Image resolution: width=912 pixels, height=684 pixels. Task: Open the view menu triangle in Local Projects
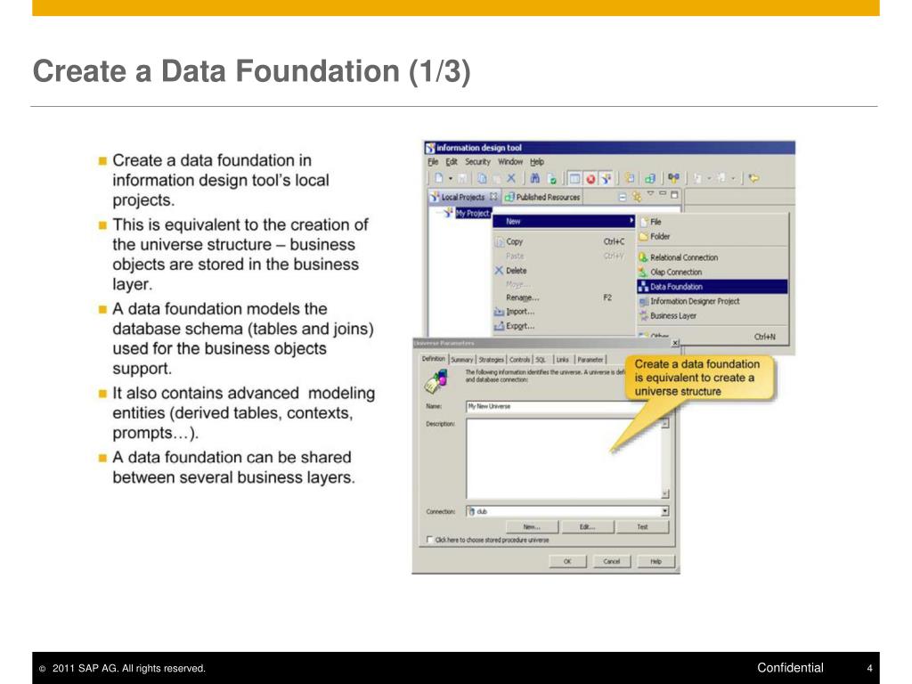(x=650, y=193)
